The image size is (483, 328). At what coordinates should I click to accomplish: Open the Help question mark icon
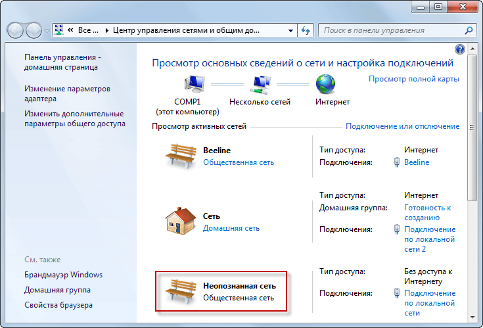(x=459, y=49)
